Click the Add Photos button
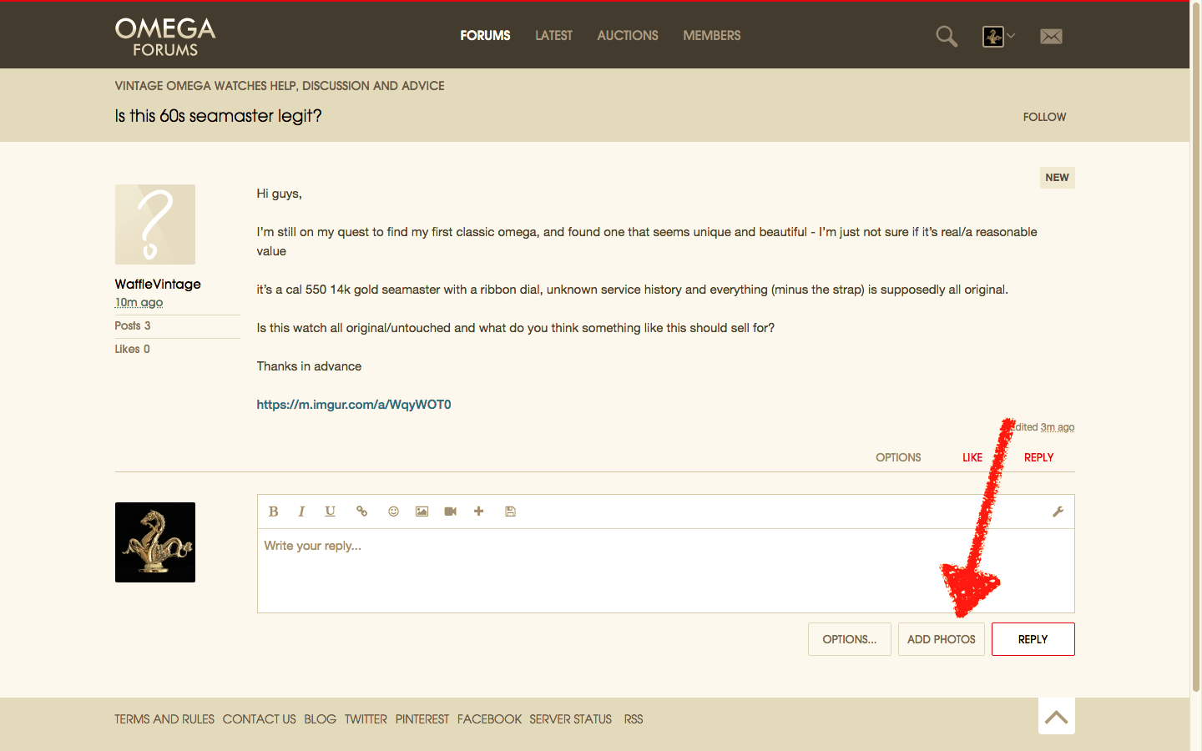The image size is (1202, 751). click(x=941, y=639)
